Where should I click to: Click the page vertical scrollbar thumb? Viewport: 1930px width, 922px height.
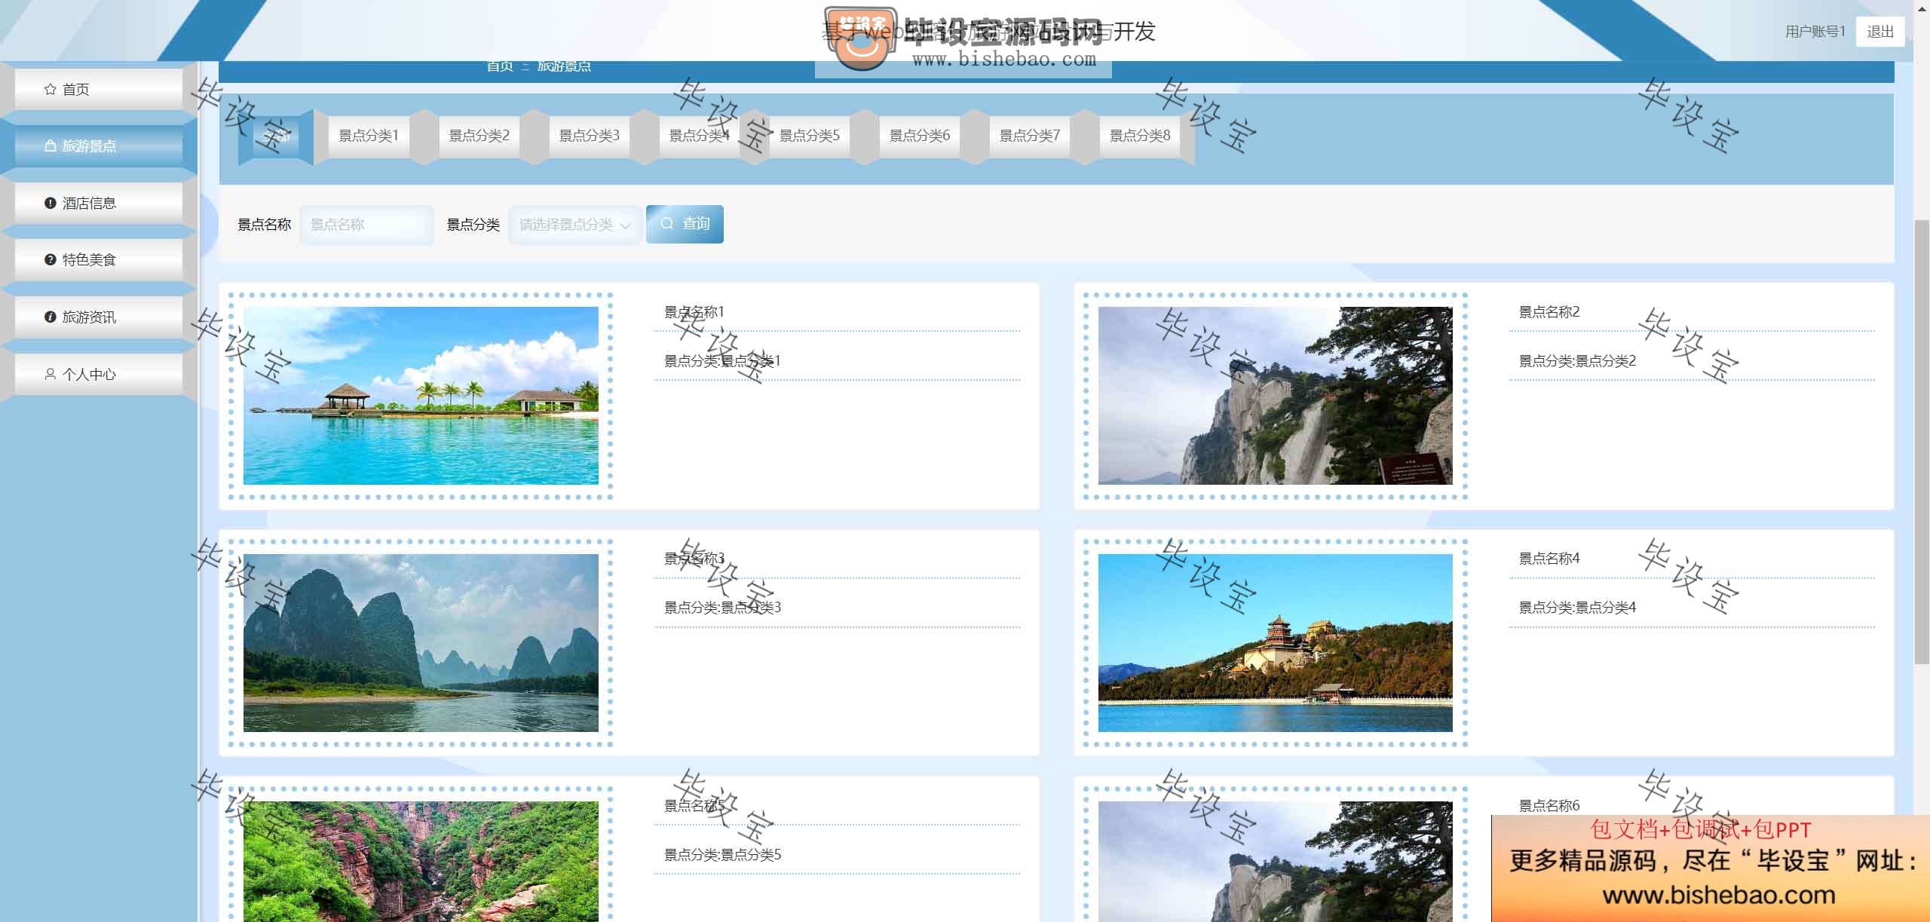coord(1922,442)
